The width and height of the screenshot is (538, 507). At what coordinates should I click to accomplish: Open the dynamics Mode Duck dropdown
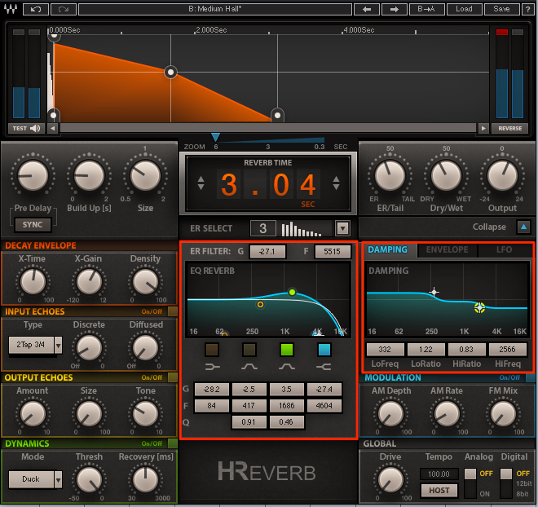[x=35, y=478]
